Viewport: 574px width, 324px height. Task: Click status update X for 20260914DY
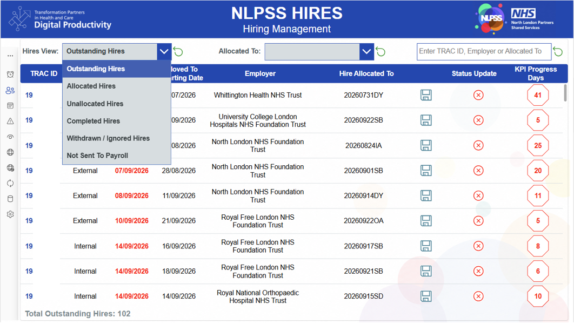pyautogui.click(x=478, y=195)
